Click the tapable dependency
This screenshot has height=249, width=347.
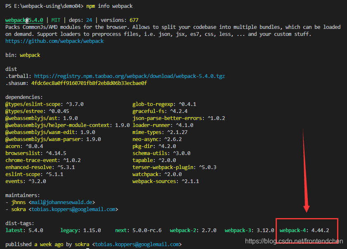tap(154, 160)
